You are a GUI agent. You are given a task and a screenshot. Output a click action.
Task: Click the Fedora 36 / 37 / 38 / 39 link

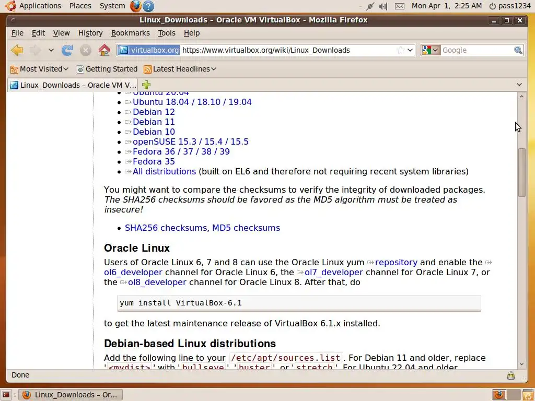181,151
